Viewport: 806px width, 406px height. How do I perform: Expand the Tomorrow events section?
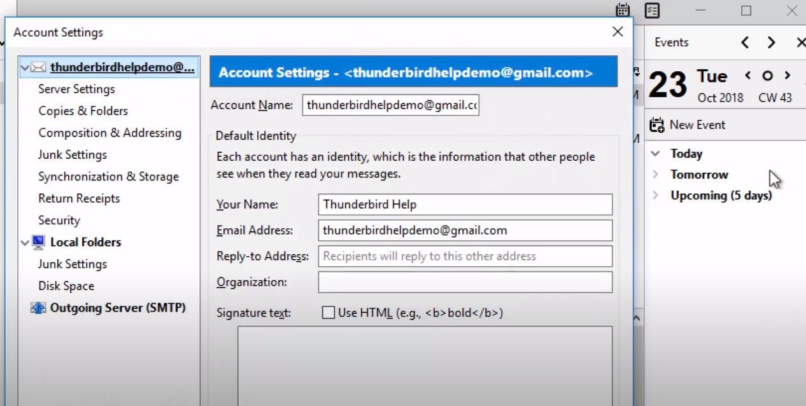pyautogui.click(x=655, y=174)
